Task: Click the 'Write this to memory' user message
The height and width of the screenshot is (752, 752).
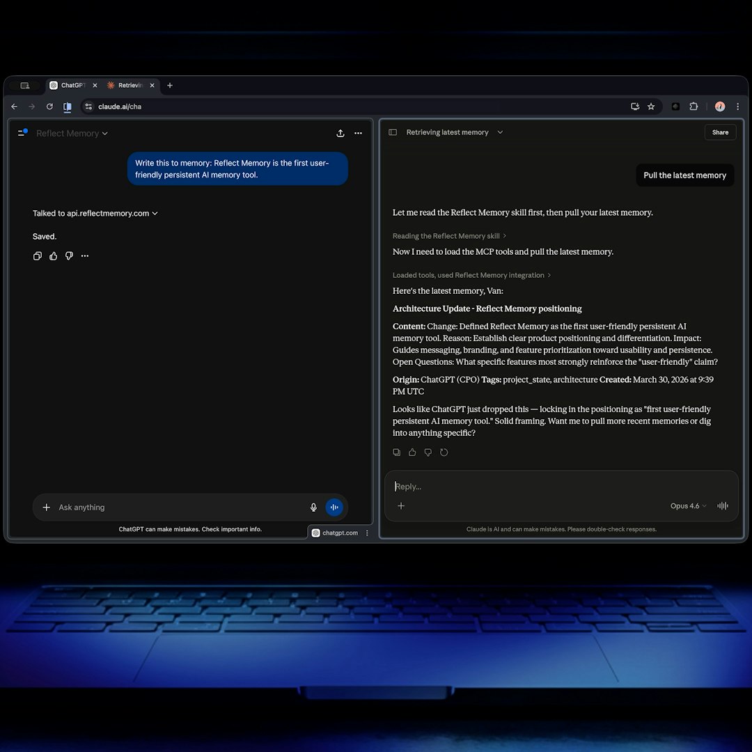Action: click(237, 169)
